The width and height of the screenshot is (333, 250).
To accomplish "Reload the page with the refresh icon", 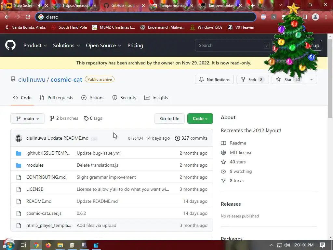I will (x=28, y=17).
